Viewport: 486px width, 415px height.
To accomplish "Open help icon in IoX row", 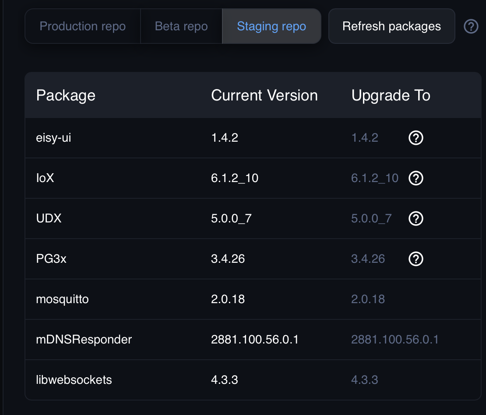I will tap(416, 178).
